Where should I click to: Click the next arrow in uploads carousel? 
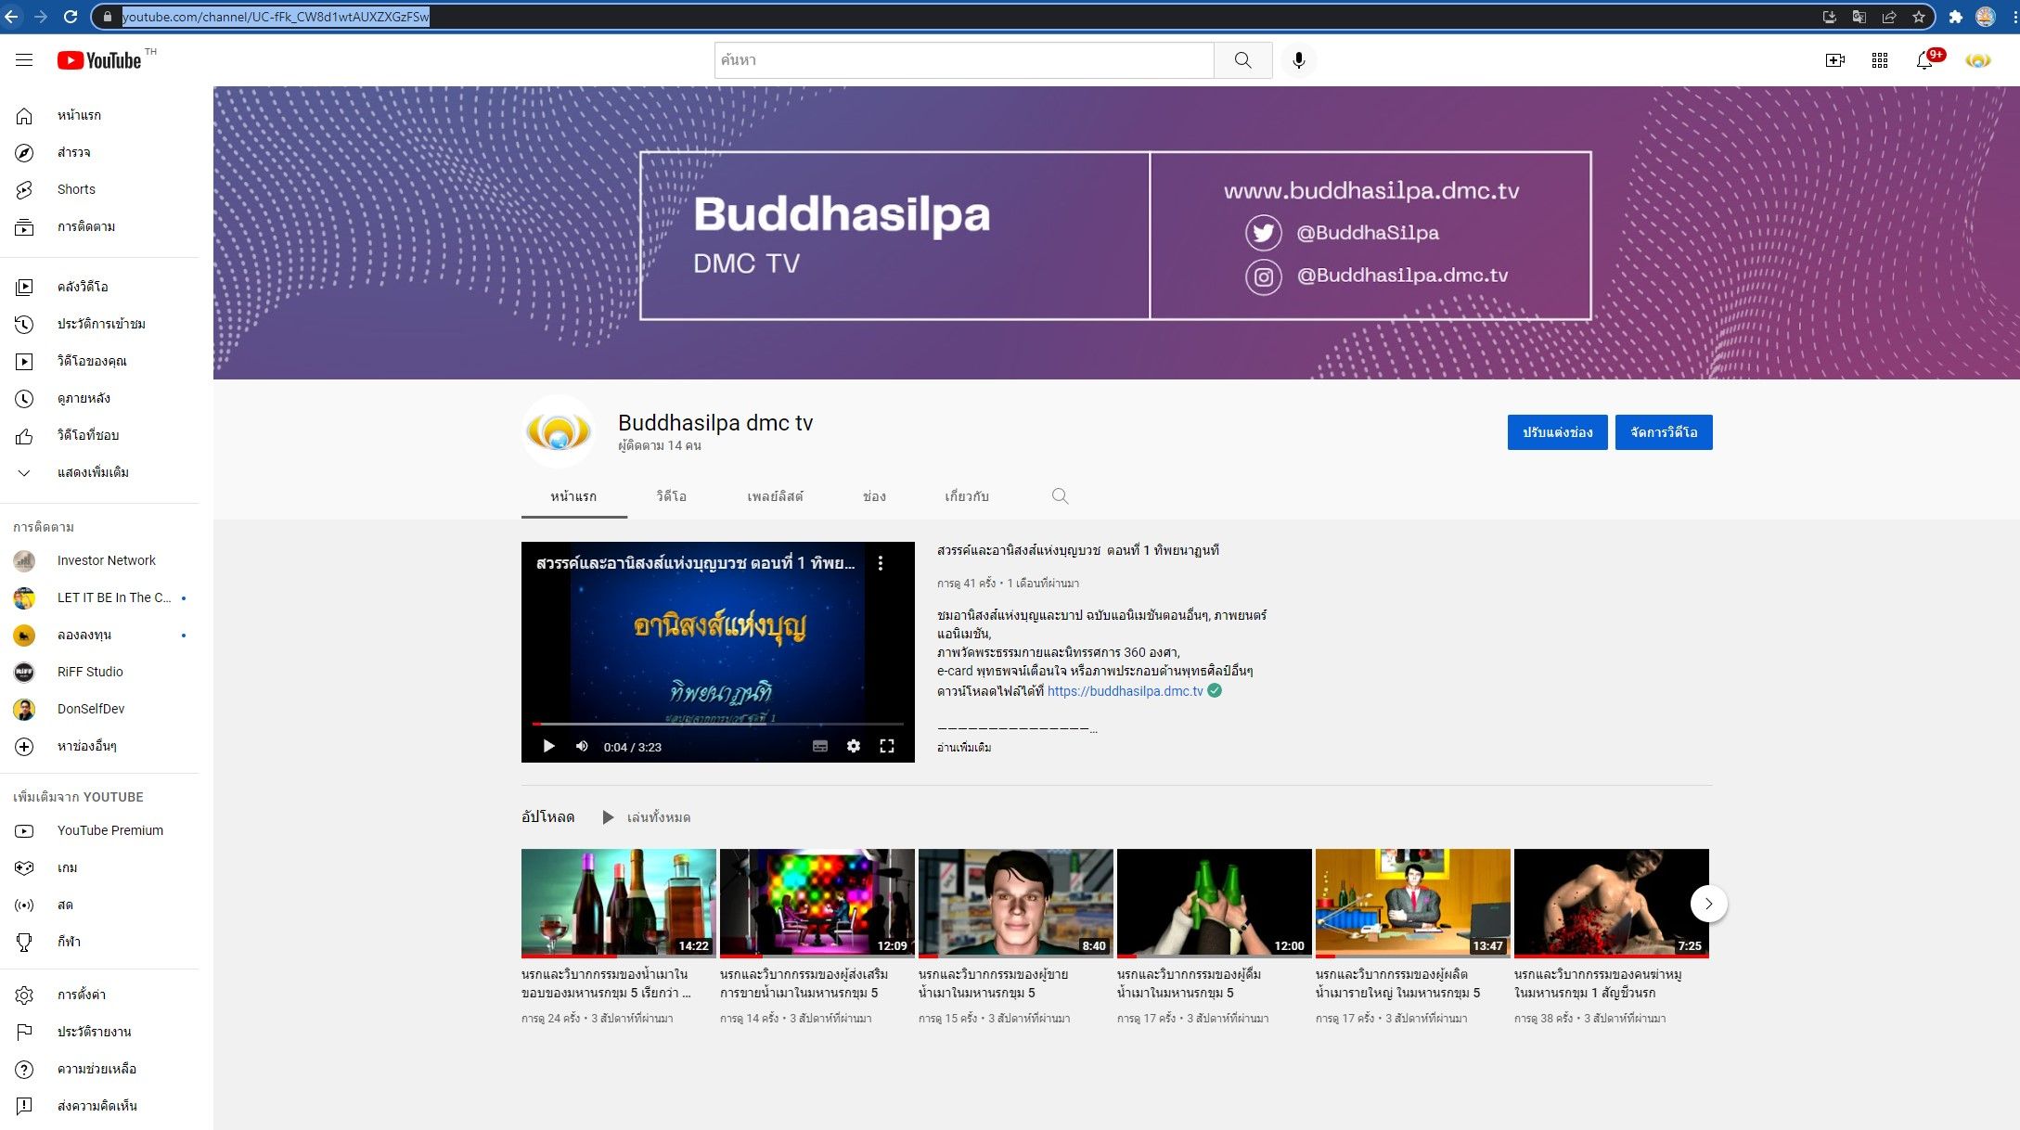pyautogui.click(x=1708, y=904)
